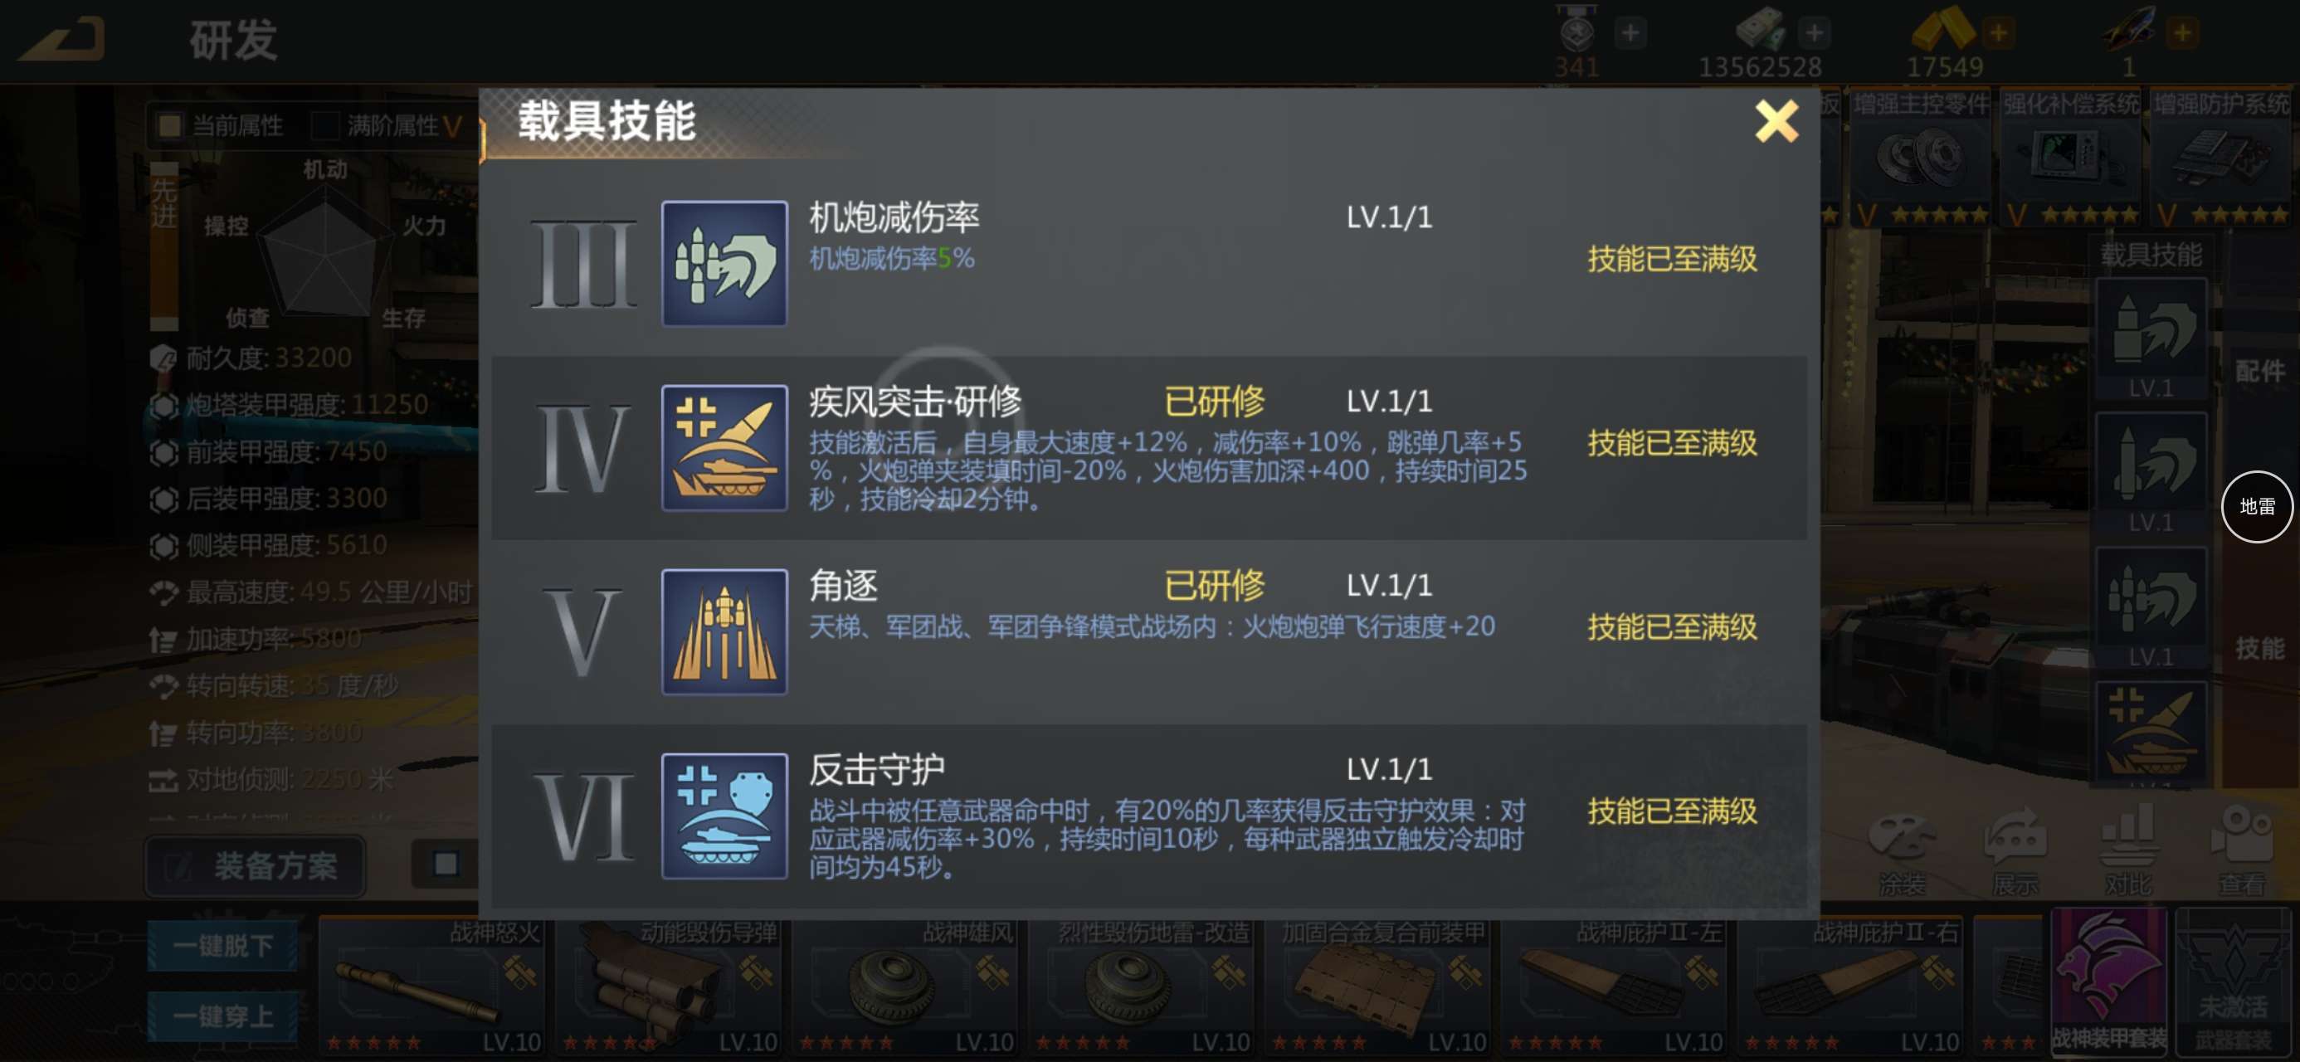The height and width of the screenshot is (1062, 2300).
Task: Select the 疾风突击·研修 skill icon
Action: (x=724, y=447)
